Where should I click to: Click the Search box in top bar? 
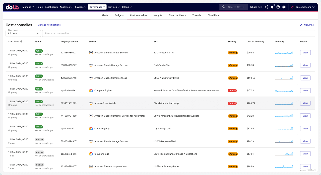234,7
